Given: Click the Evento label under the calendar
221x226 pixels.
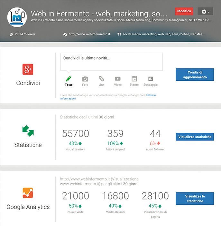Looking at the screenshot, I should point(134,85).
